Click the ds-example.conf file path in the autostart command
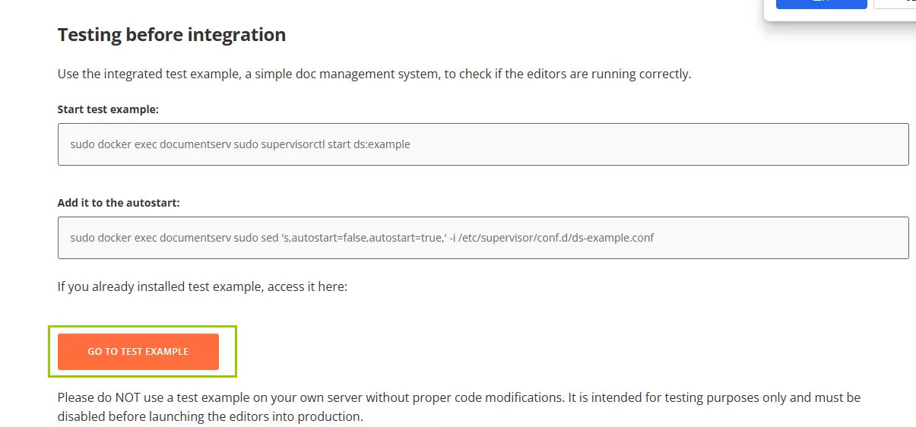 [x=556, y=238]
